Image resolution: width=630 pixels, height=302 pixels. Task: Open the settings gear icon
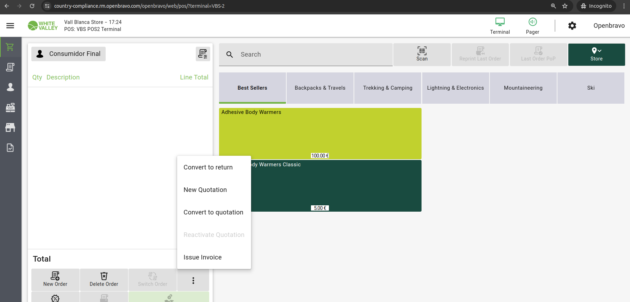(572, 26)
